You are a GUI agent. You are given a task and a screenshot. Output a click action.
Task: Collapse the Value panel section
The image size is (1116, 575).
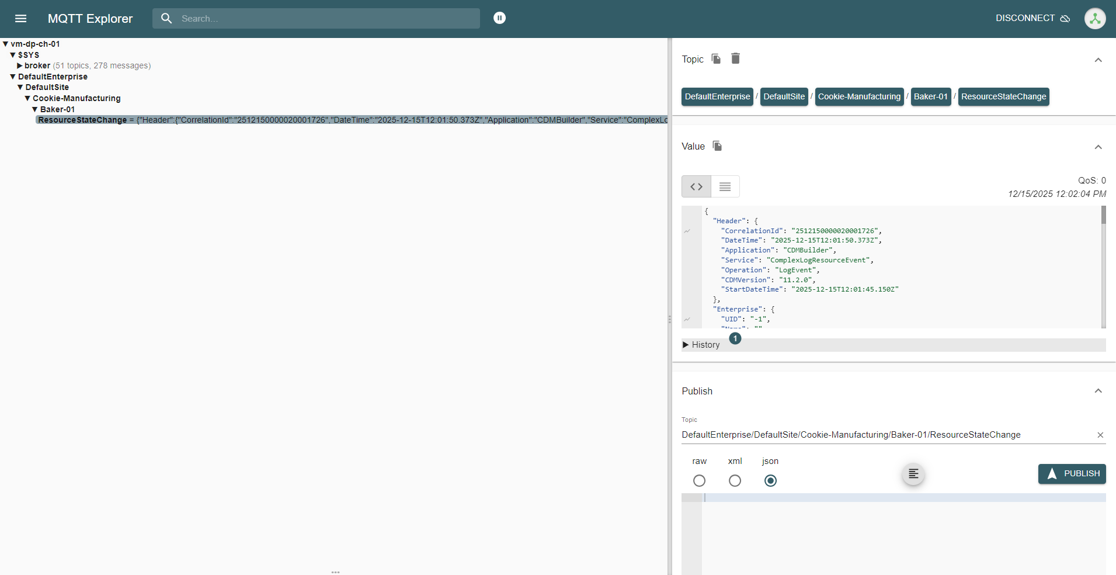click(x=1098, y=147)
